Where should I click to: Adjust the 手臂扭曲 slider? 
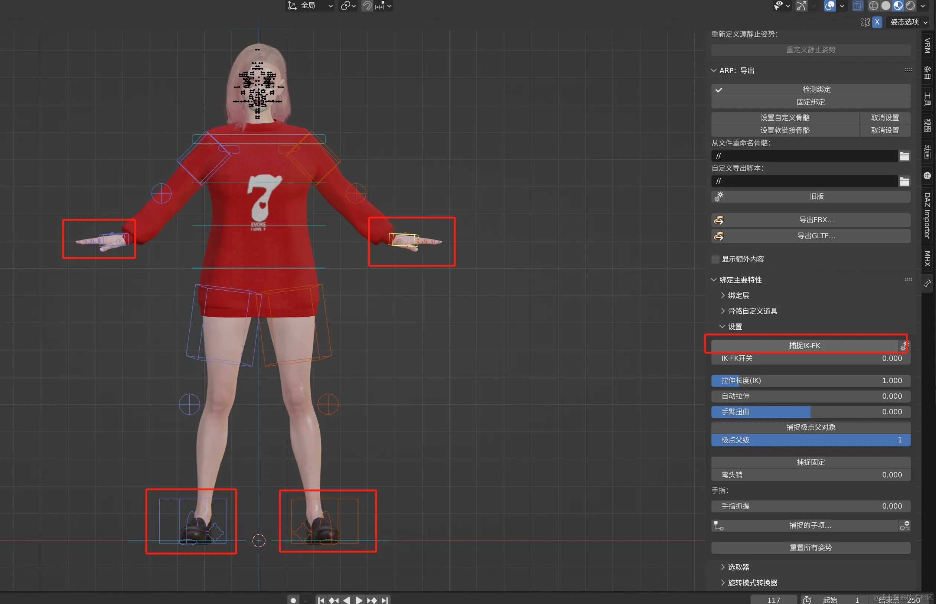[x=811, y=412]
